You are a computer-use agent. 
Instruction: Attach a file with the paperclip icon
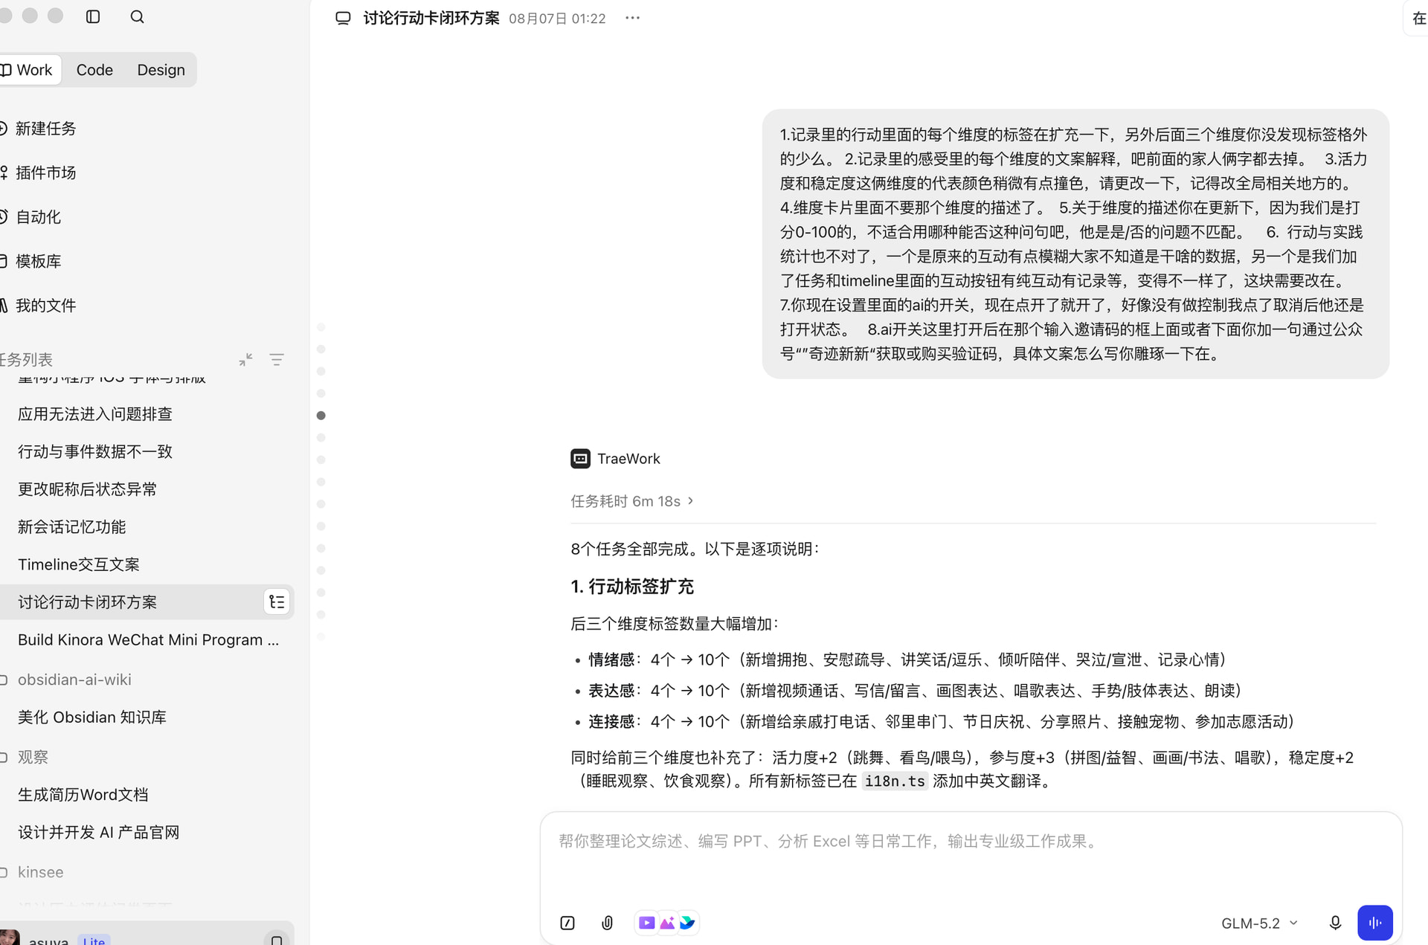607,923
